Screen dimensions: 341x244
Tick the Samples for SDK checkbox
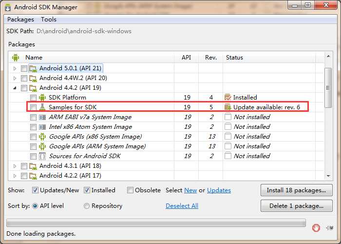click(33, 107)
